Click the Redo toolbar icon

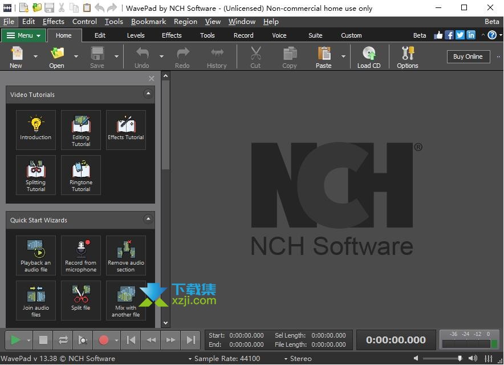[182, 57]
